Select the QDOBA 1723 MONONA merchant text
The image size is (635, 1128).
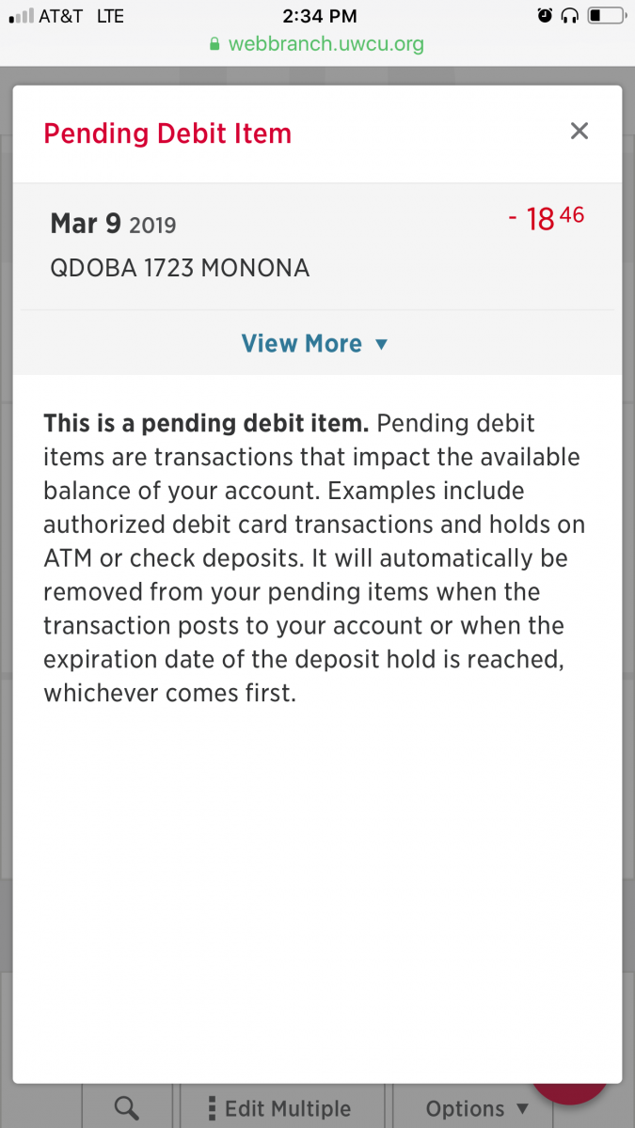coord(180,268)
